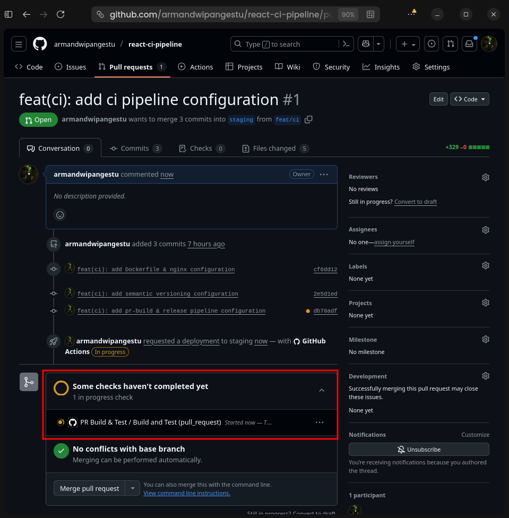The width and height of the screenshot is (509, 518).
Task: Open the command palette icon
Action: coord(346,44)
